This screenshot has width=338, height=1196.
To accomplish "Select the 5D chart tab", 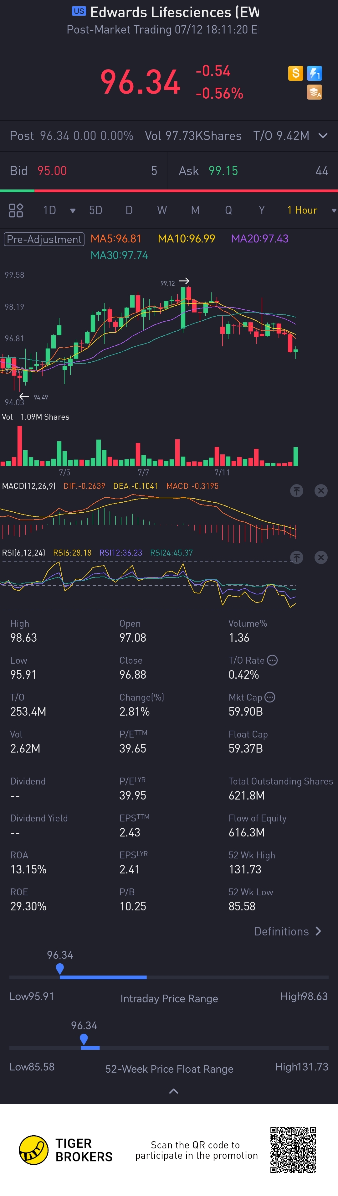I will point(96,210).
